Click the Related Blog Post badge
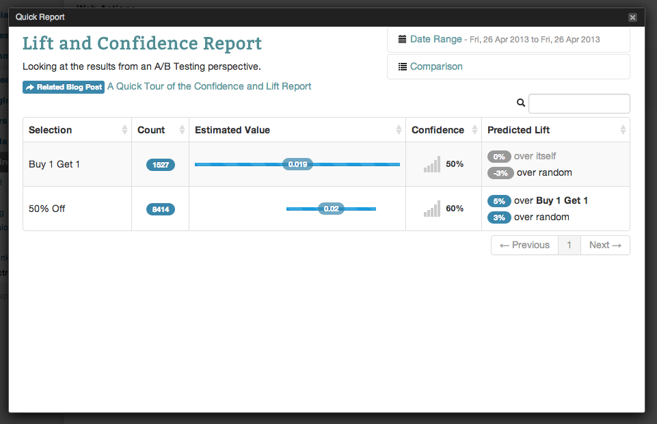Screen dimensions: 657x424 pos(64,88)
